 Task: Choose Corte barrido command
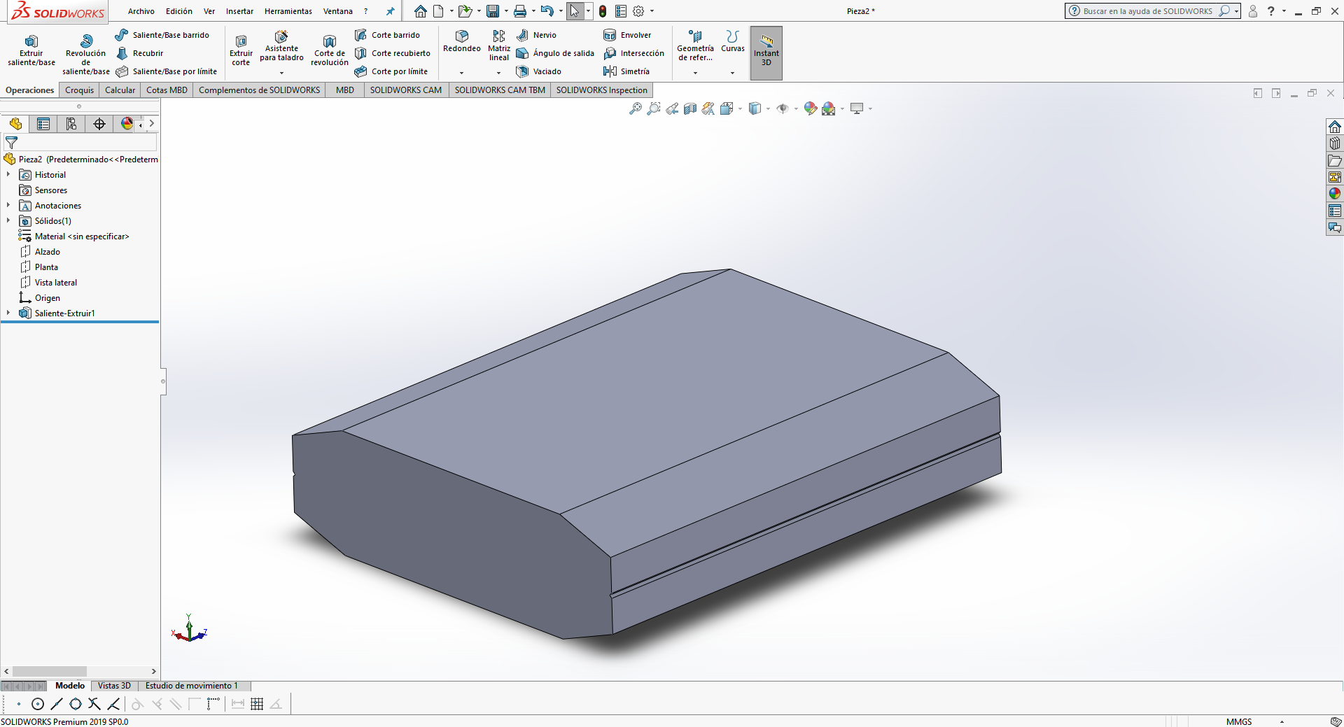(x=387, y=35)
